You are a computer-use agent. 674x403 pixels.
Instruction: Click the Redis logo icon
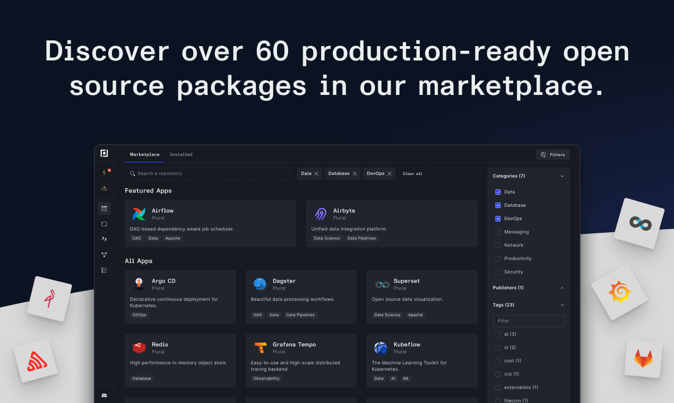pos(139,348)
